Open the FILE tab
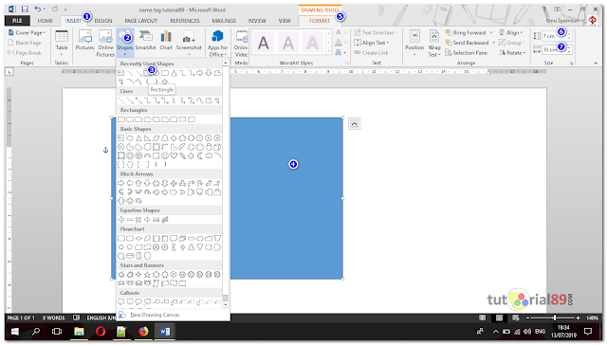 coord(17,21)
